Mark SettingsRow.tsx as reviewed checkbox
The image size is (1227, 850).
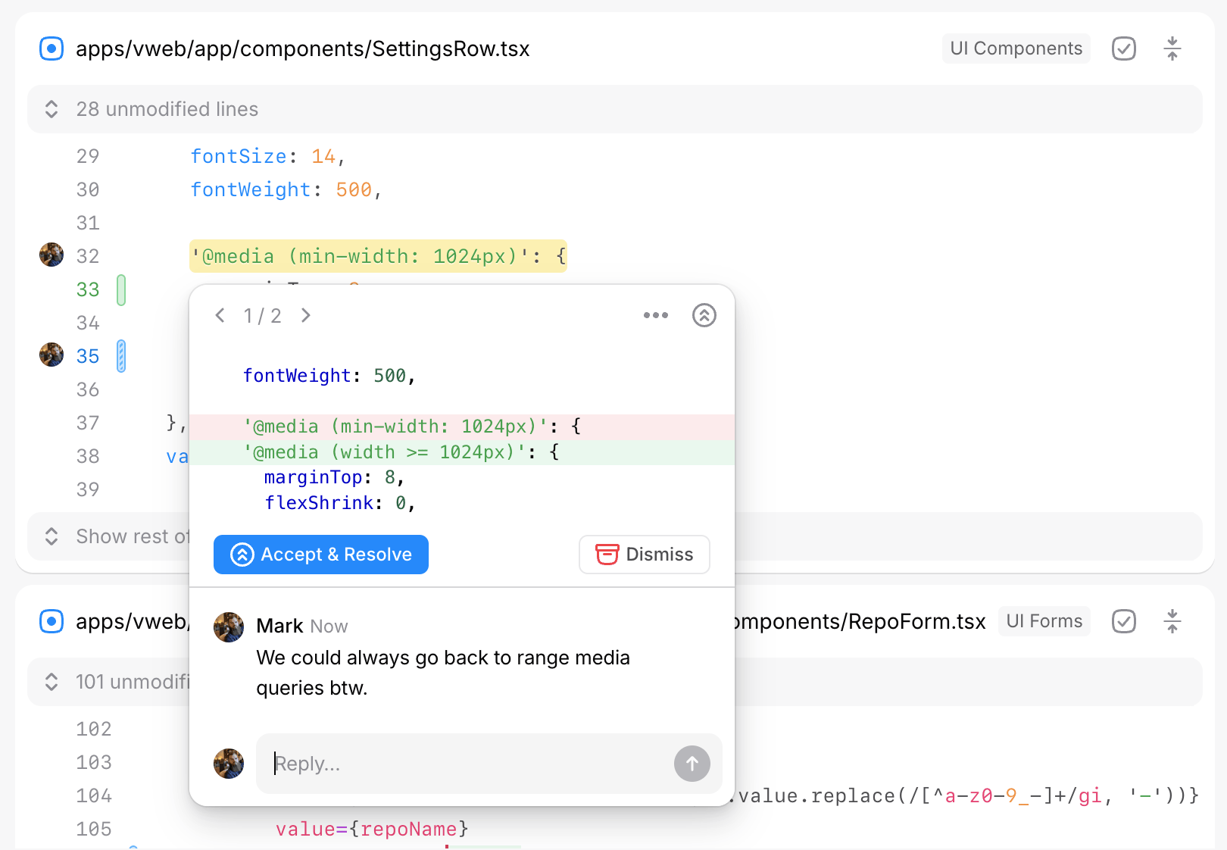click(1123, 48)
